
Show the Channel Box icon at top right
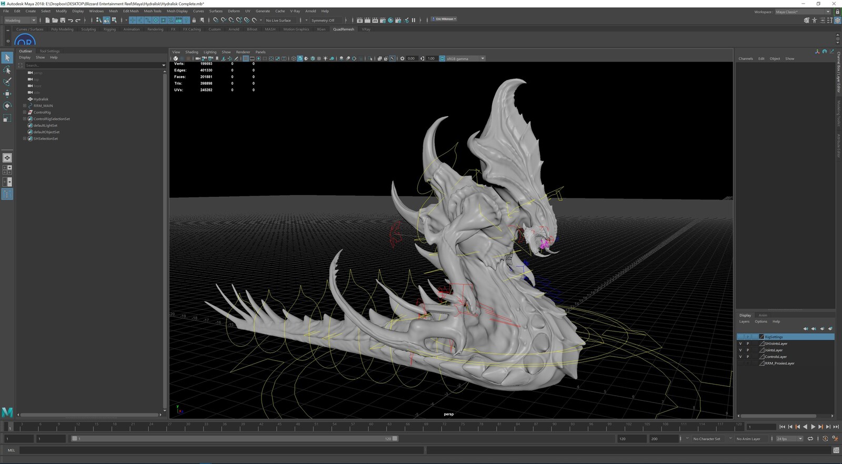pos(837,21)
